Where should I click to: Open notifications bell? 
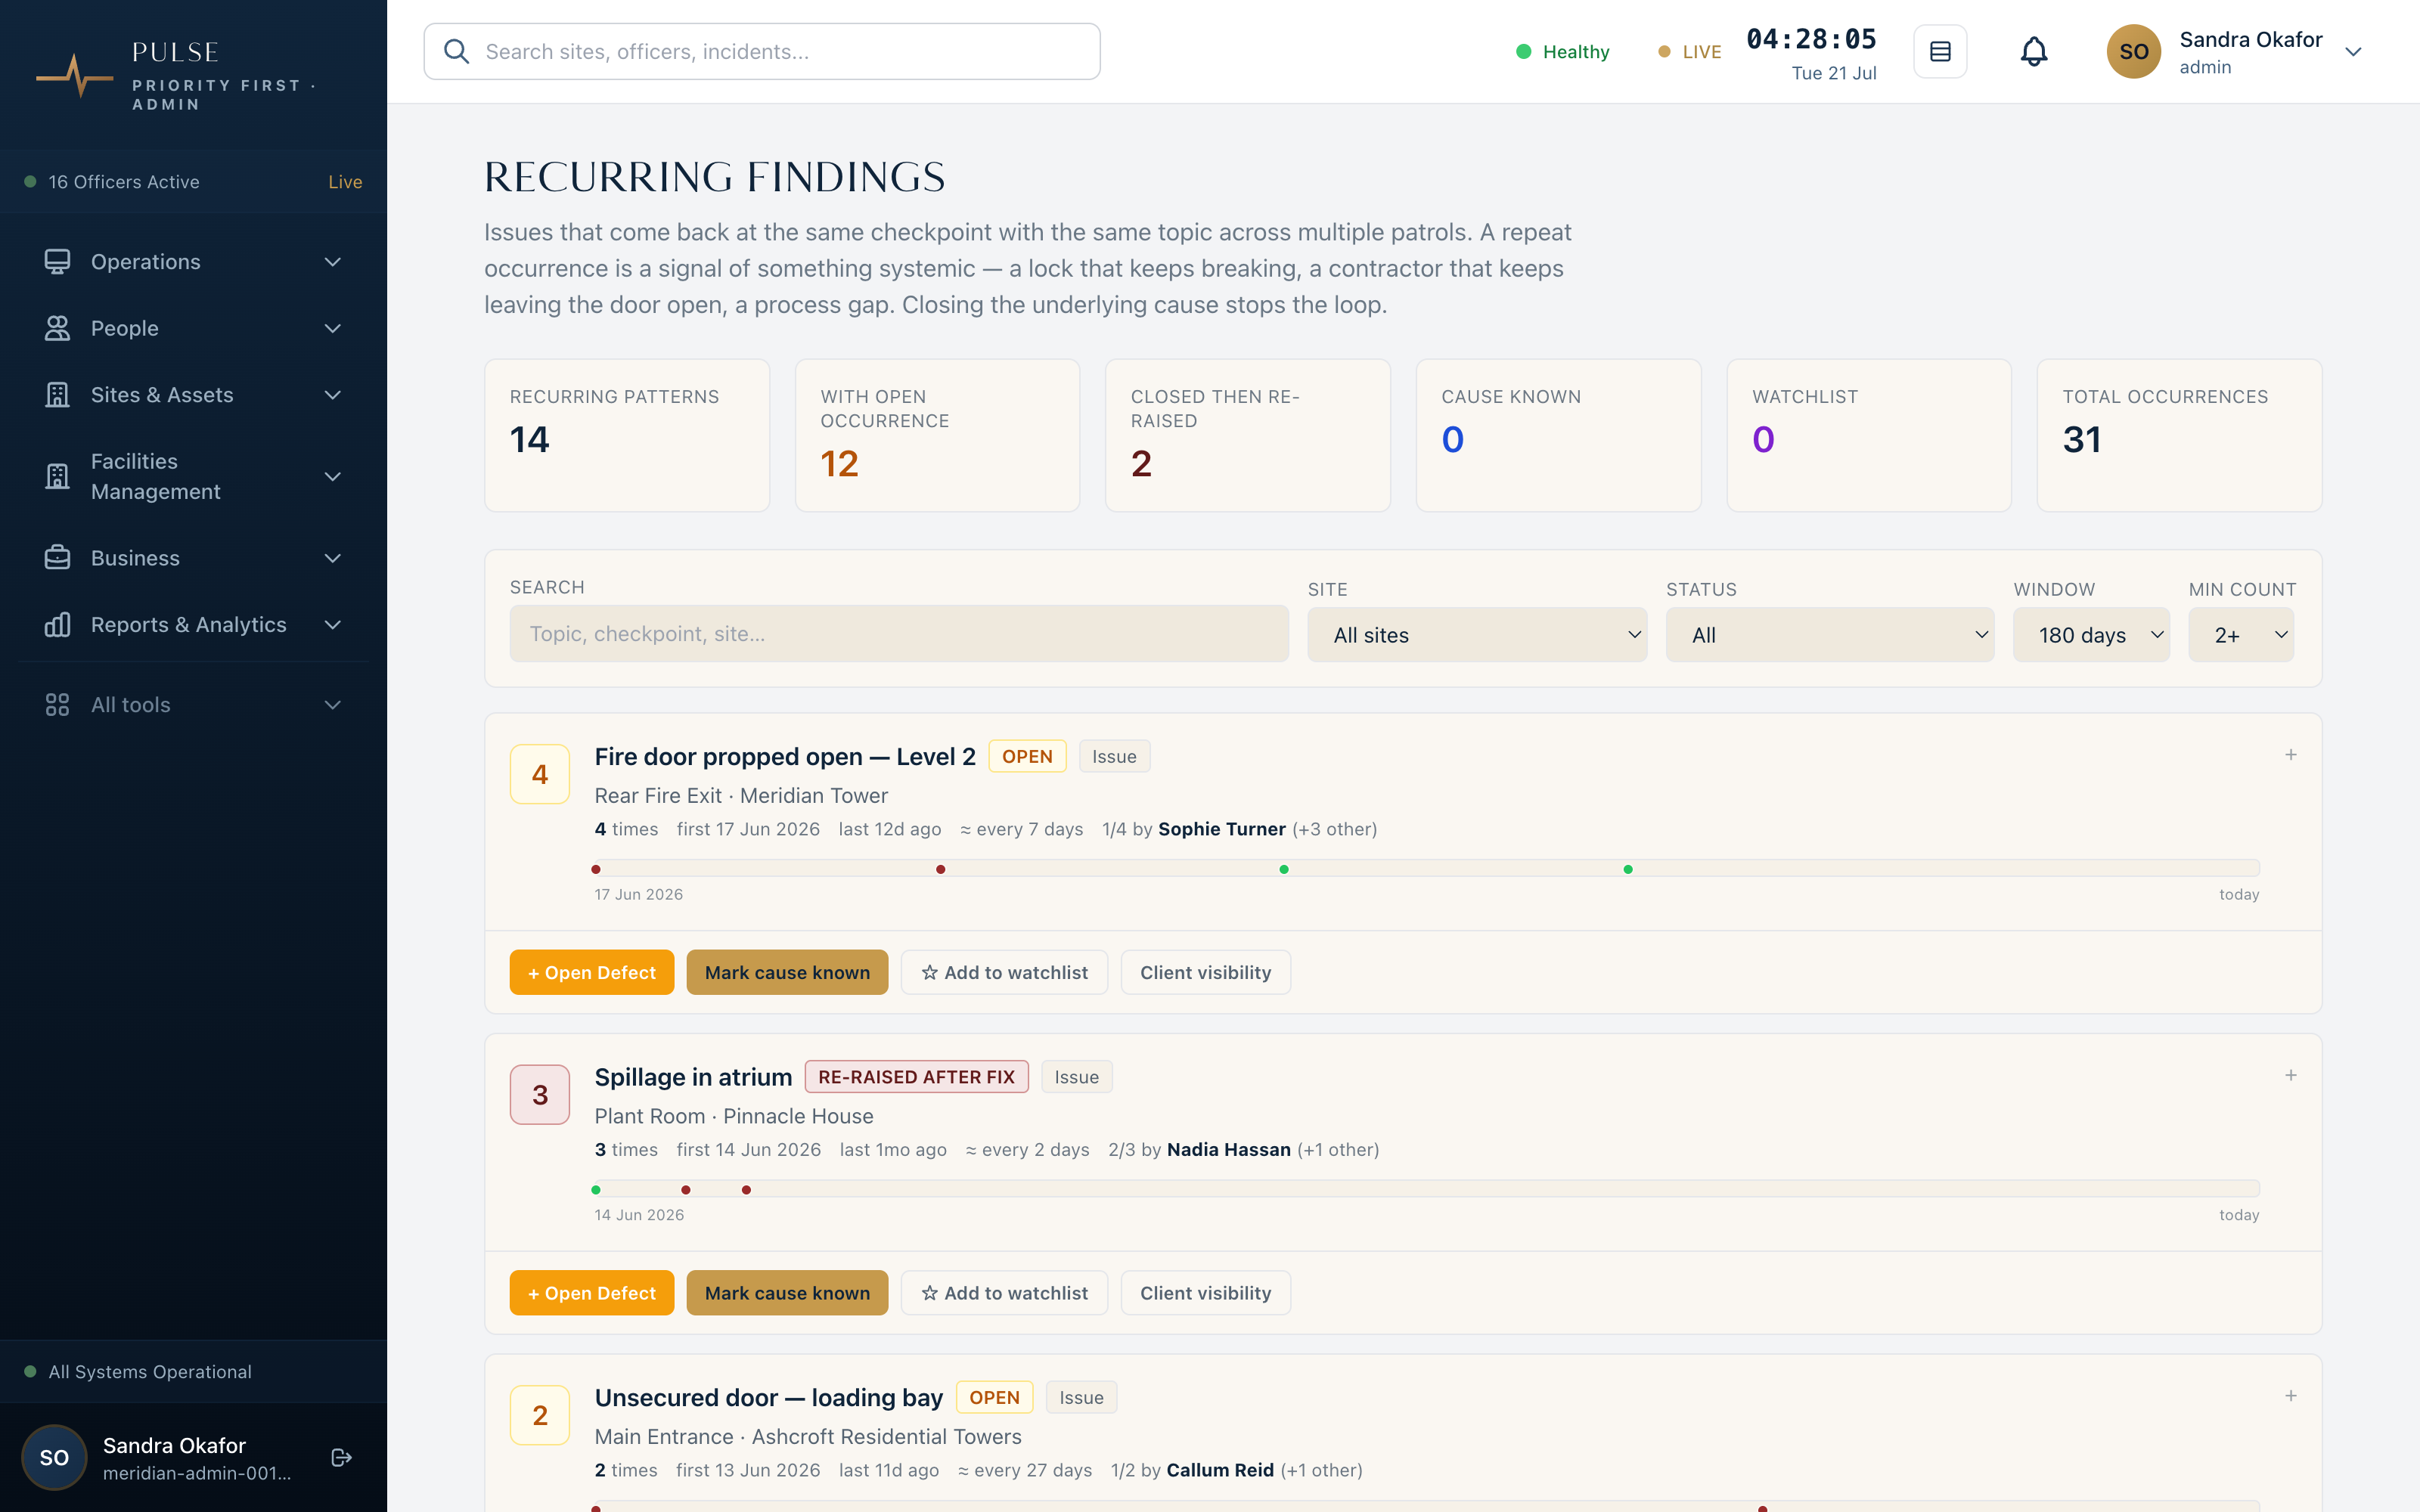tap(2034, 51)
